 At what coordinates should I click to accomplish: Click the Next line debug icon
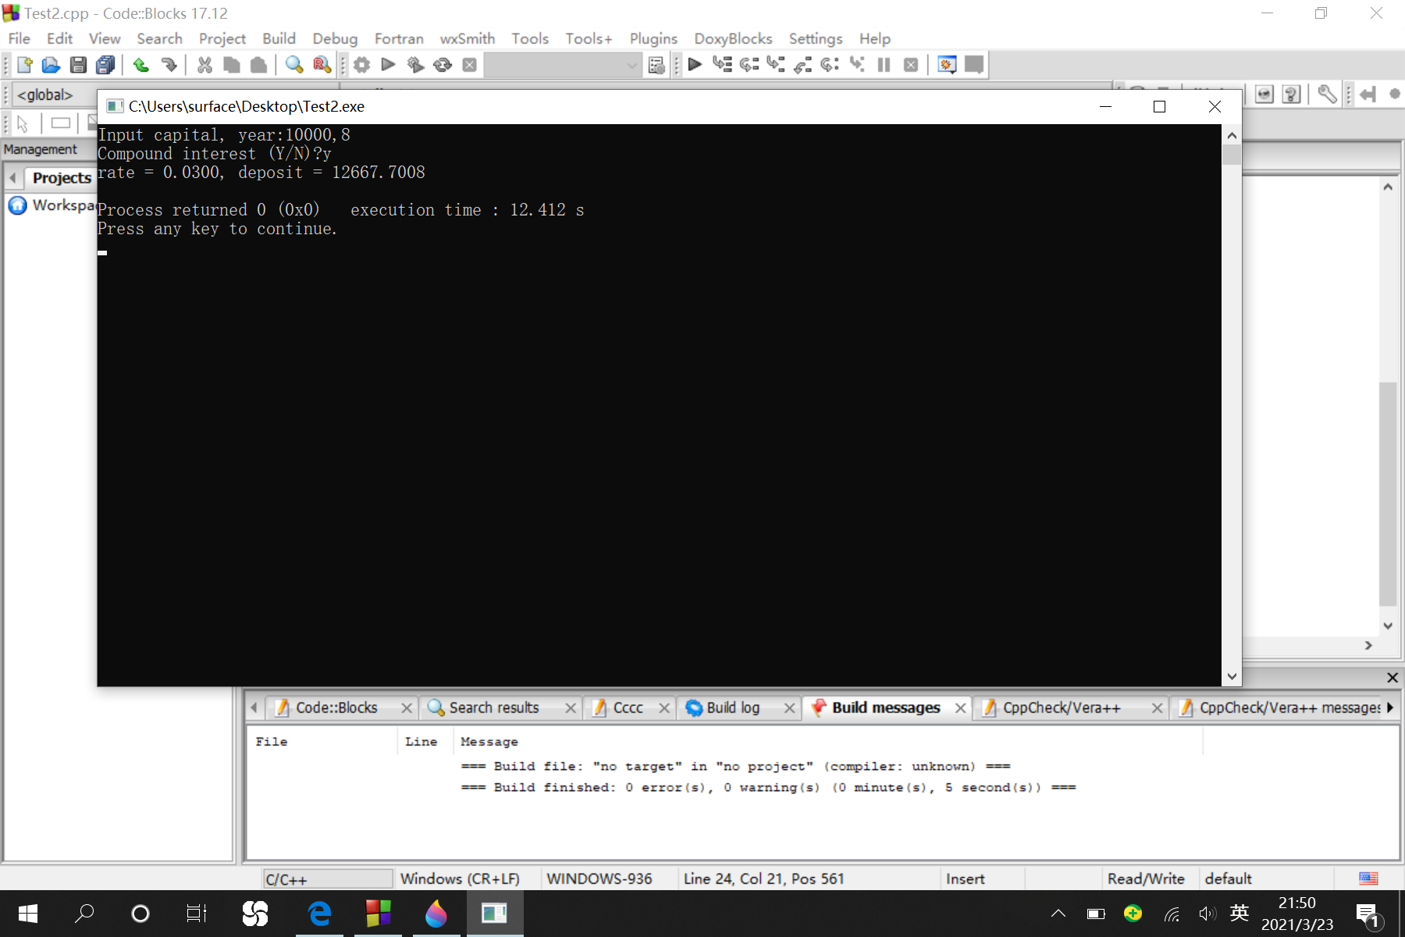tap(749, 65)
